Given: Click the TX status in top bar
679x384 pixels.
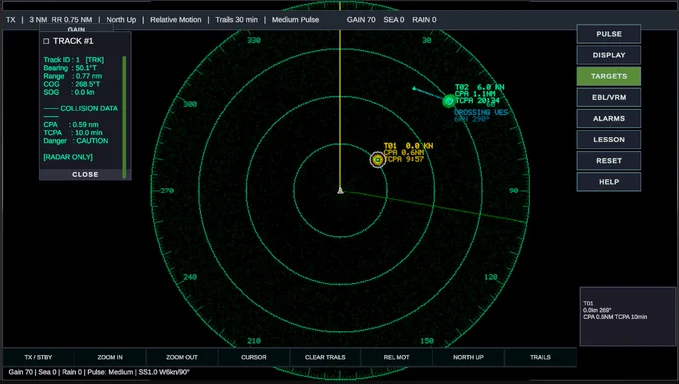Looking at the screenshot, I should (11, 20).
